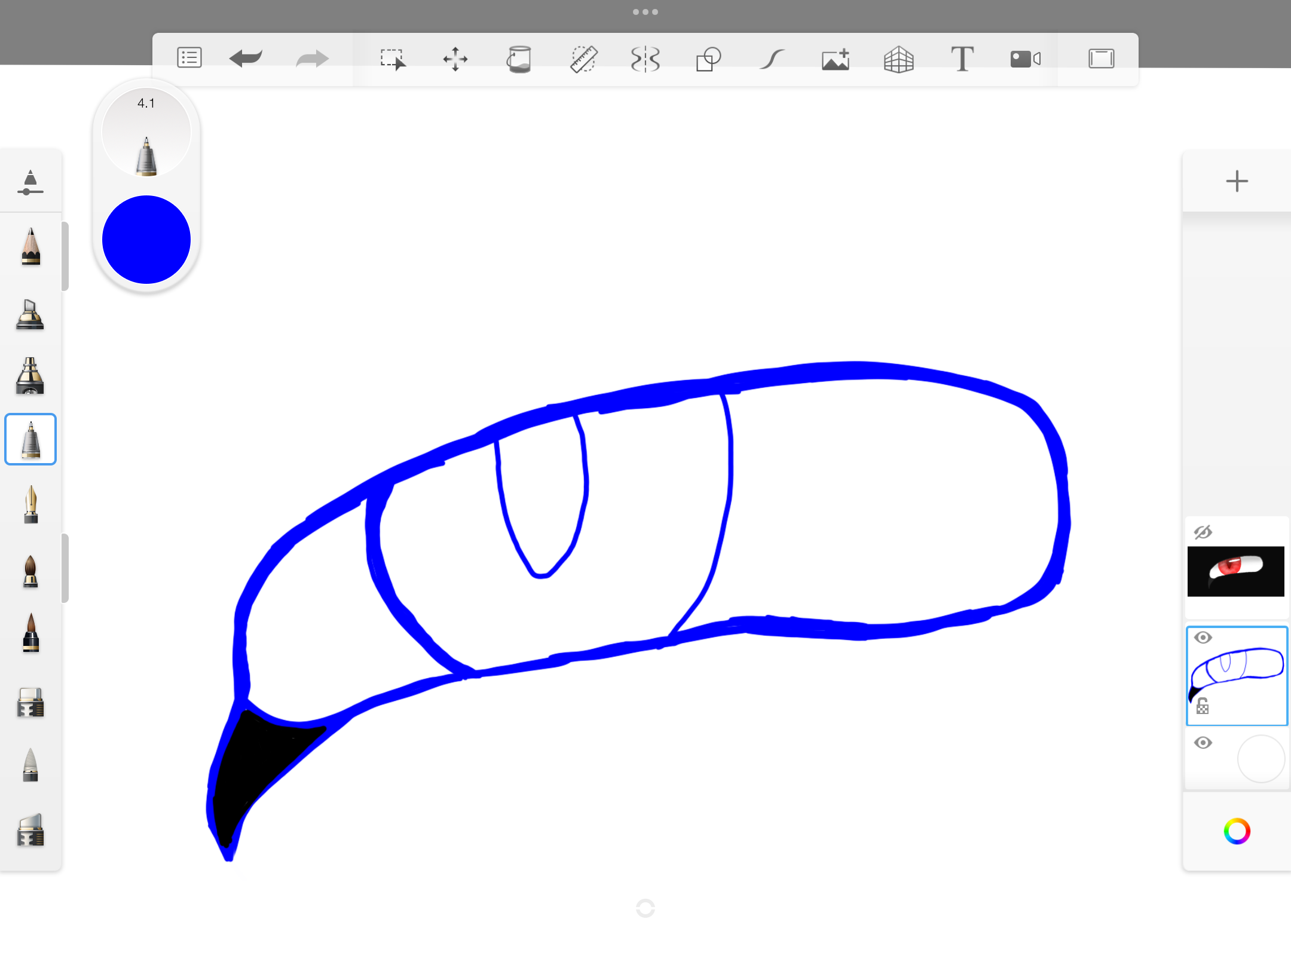Add text with the Text tool
1291x968 pixels.
962,59
